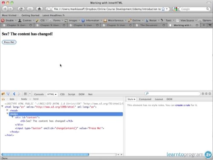Click the search magnifier icon in toolbar
Screen dimensions: 213x160
point(207,9)
